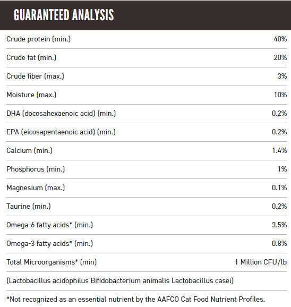Click the 1 Million CFU/lb value

(x=261, y=262)
